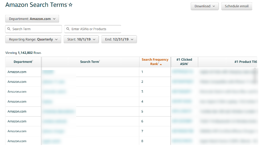Click the magnifier icon in Search Term box
This screenshot has width=262, height=146.
tap(9, 29)
